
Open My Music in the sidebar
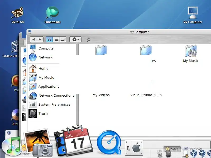[x=41, y=77]
